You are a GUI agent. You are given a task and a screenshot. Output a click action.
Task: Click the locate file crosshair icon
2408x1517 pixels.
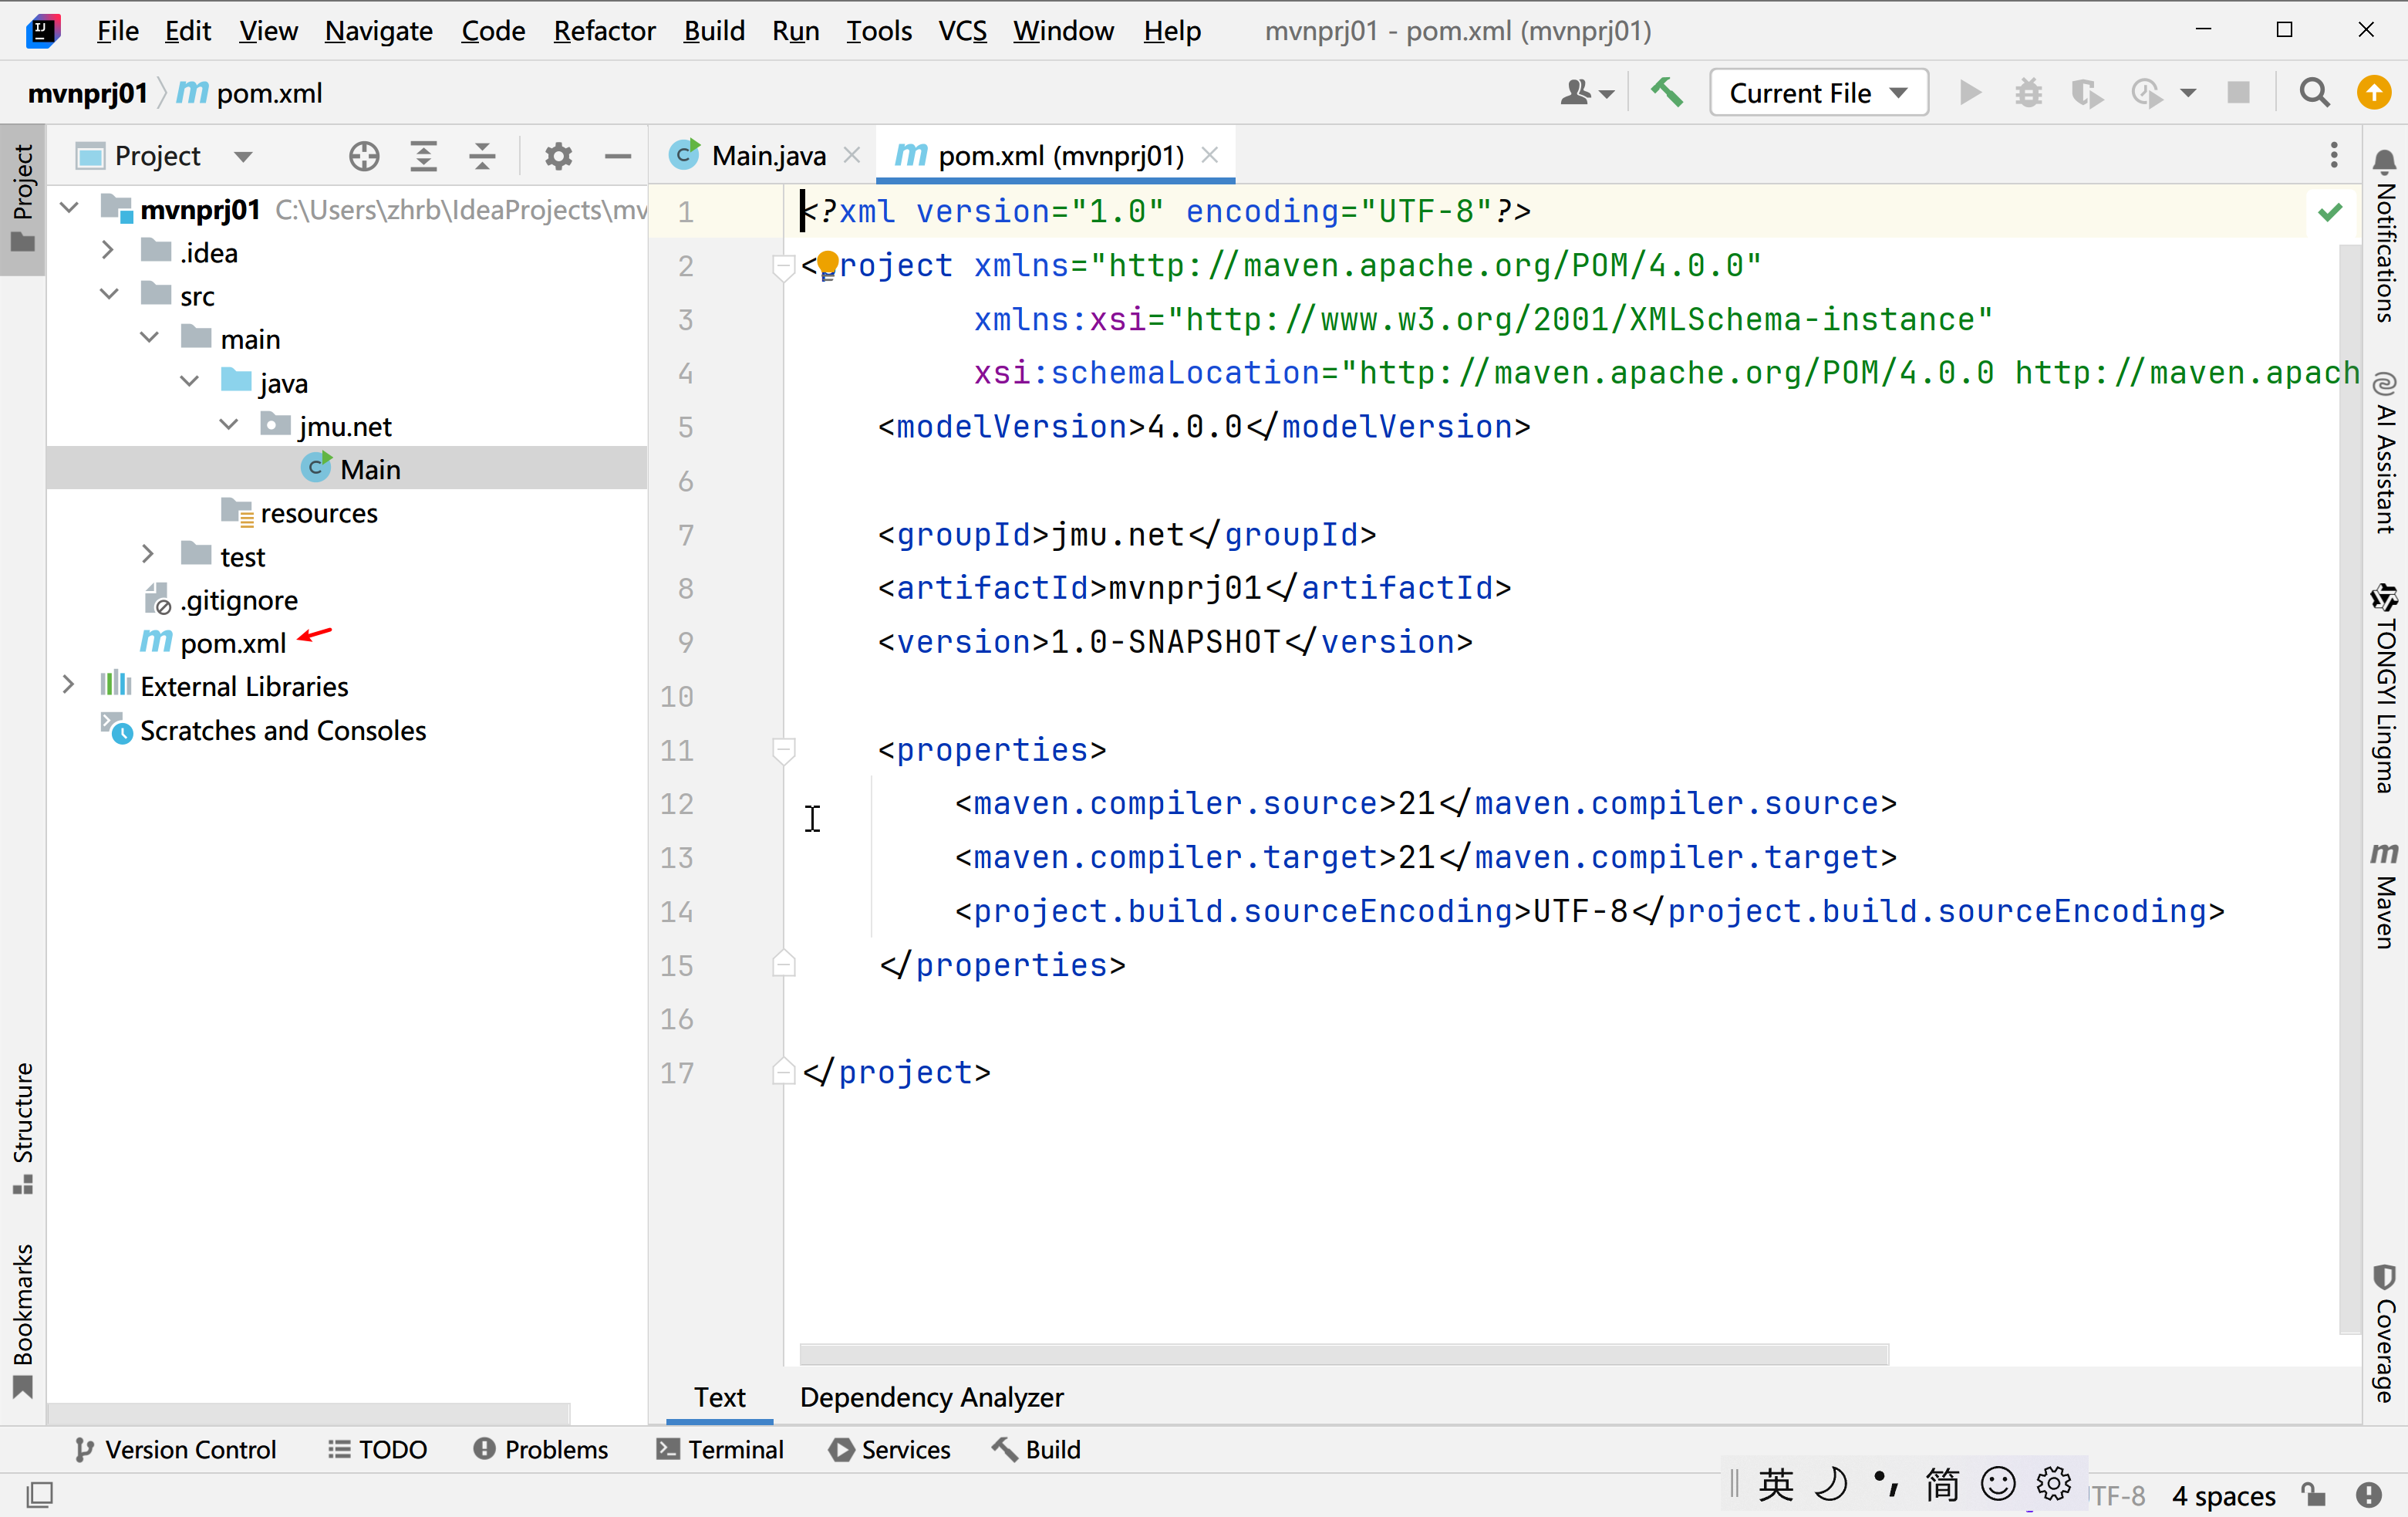coord(364,156)
